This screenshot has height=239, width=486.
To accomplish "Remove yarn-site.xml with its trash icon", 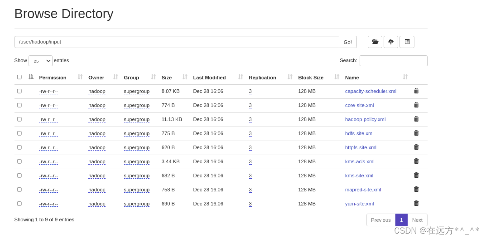I will coord(416,204).
